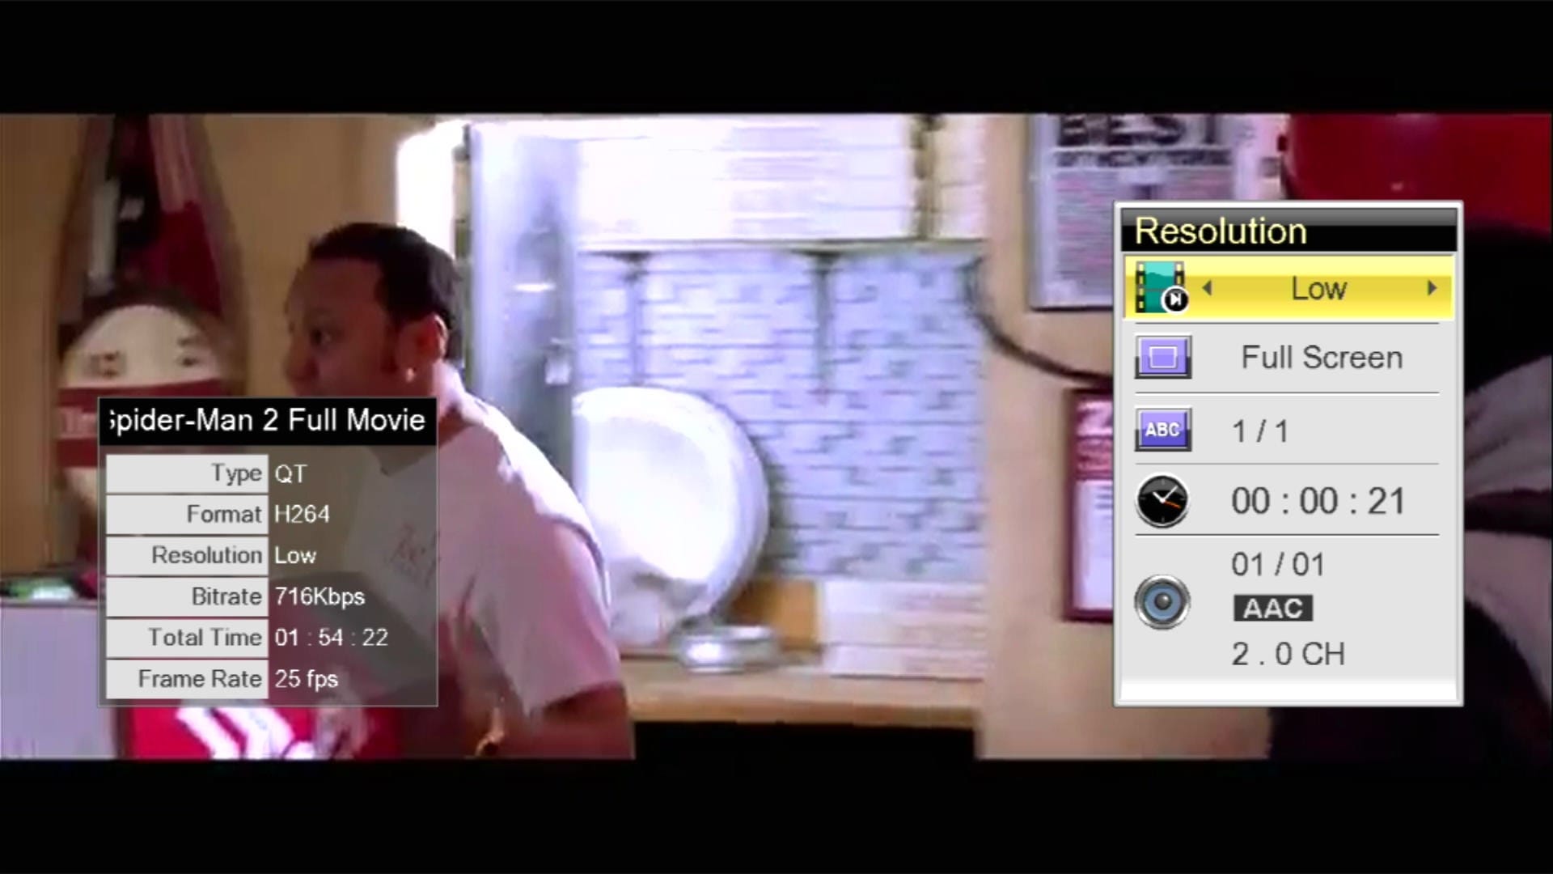Click the AAC audio codec badge
The height and width of the screenshot is (874, 1553).
pyautogui.click(x=1272, y=609)
